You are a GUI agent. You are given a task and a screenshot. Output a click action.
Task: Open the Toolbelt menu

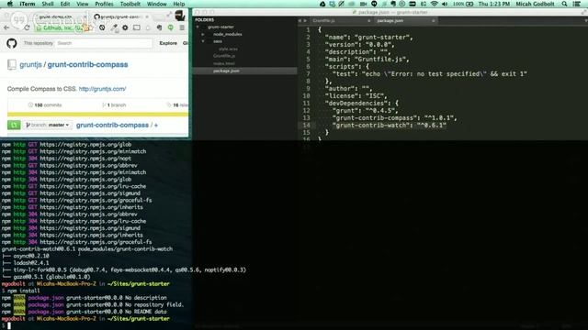[130, 4]
